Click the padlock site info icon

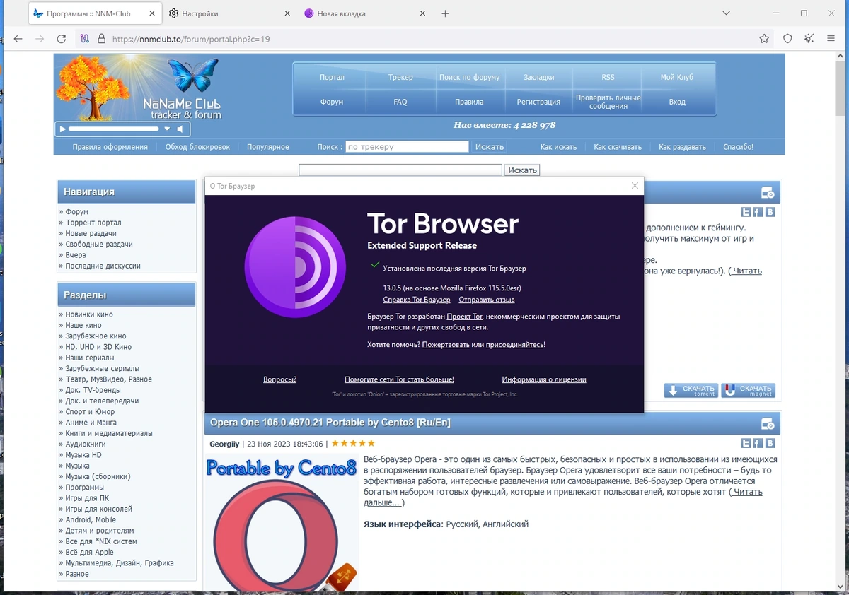[x=101, y=39]
